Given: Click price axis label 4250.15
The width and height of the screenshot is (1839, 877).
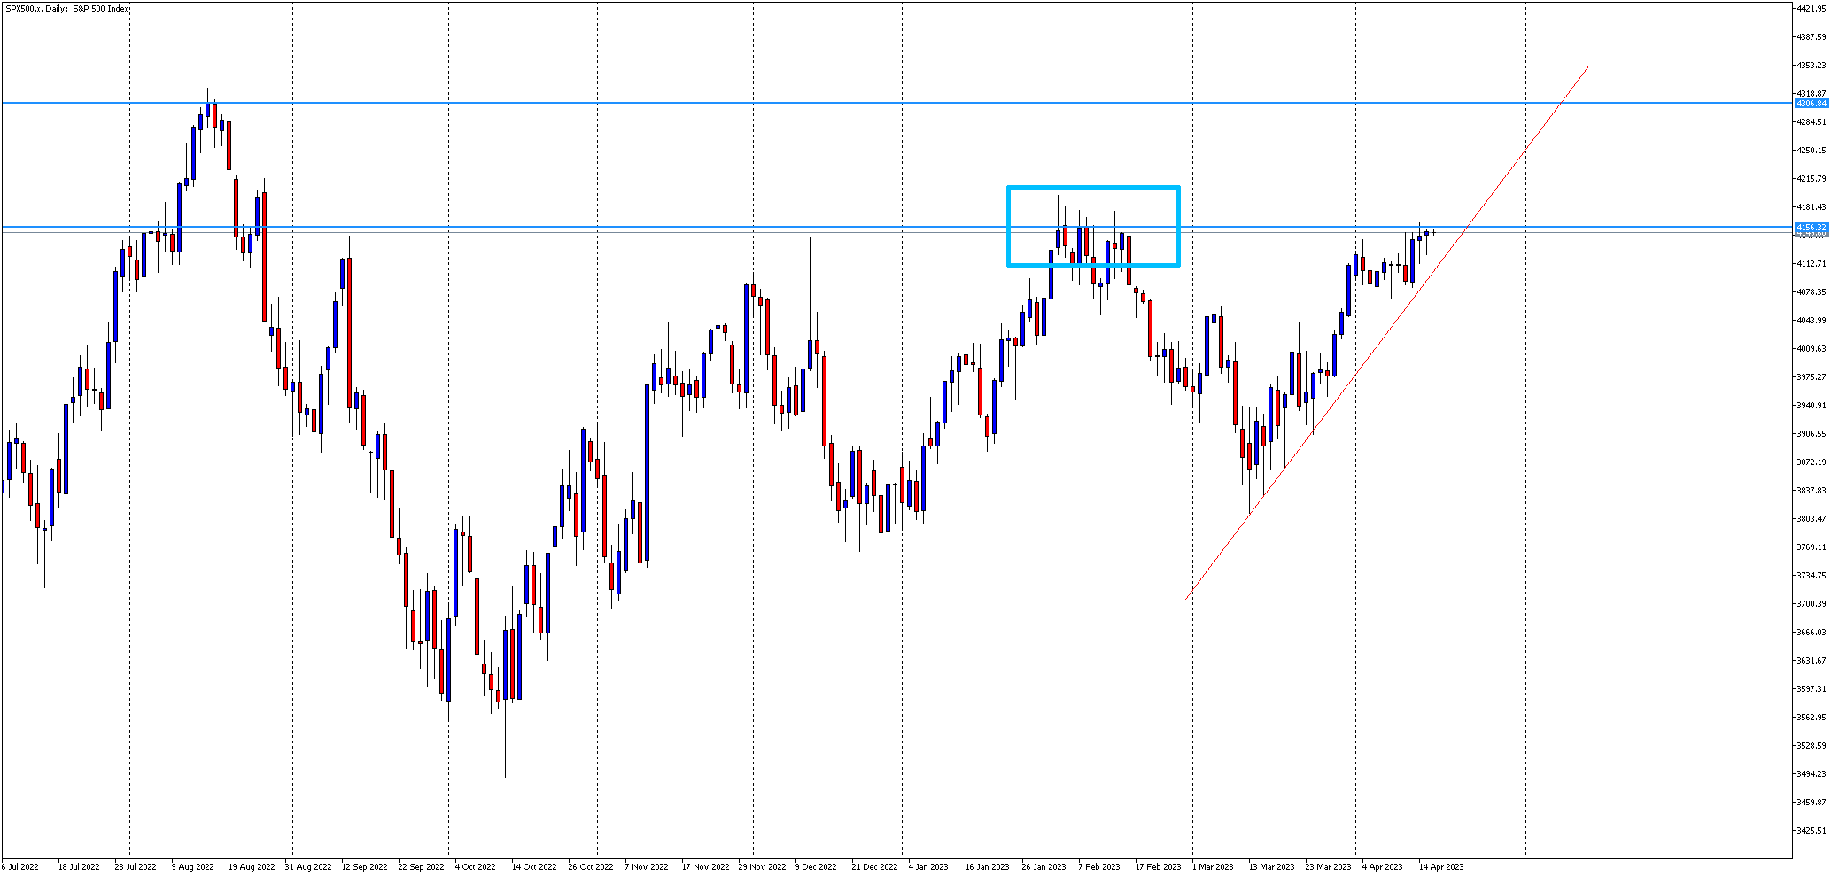Looking at the screenshot, I should [1812, 151].
